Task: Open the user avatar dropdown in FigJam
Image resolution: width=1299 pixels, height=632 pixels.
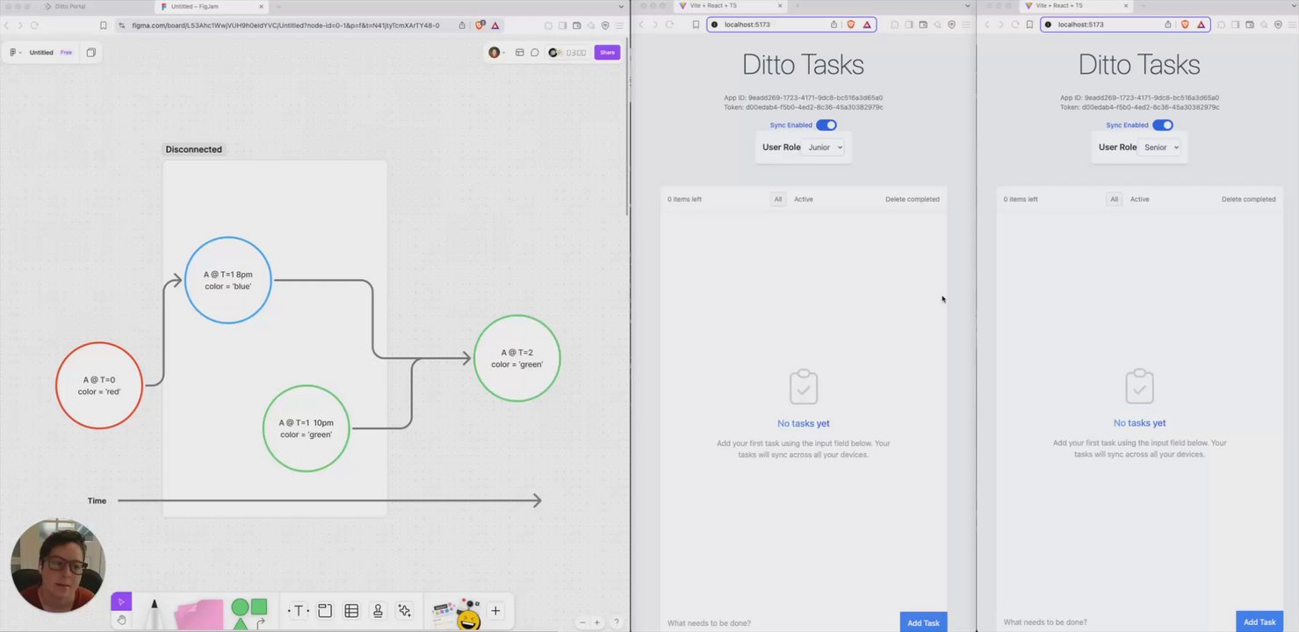Action: tap(496, 53)
